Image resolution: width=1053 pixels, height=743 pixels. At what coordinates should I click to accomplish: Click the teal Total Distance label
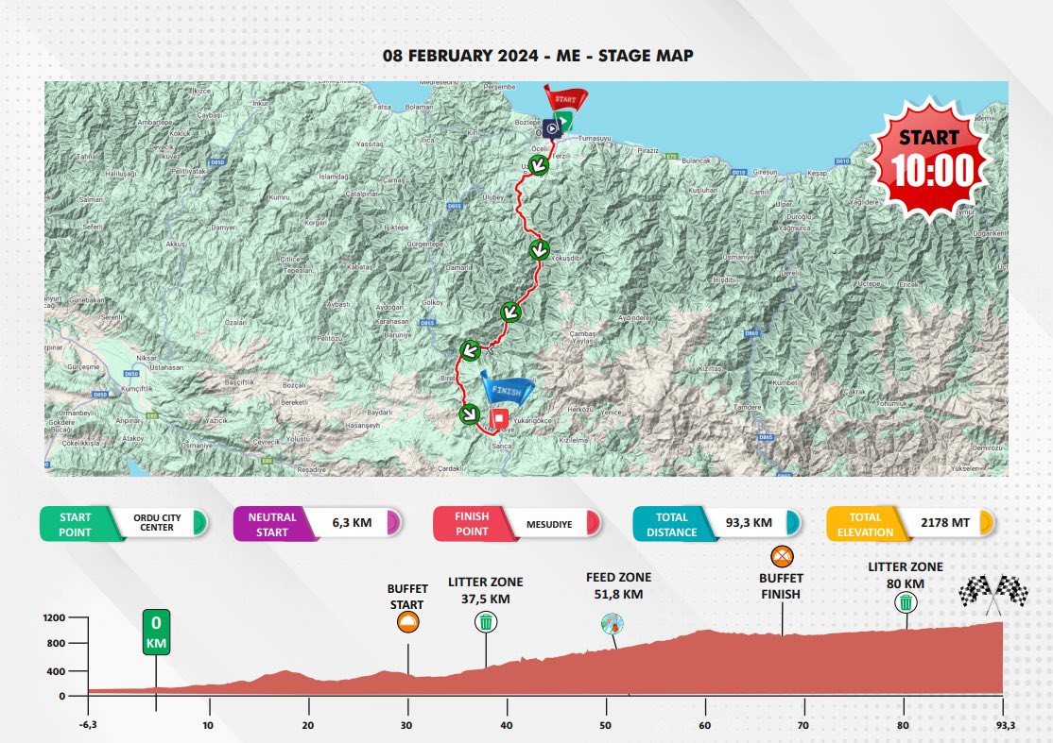click(x=671, y=524)
